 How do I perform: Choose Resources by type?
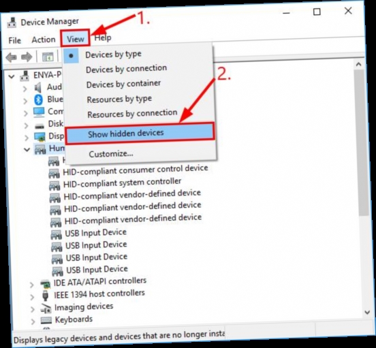[x=119, y=99]
